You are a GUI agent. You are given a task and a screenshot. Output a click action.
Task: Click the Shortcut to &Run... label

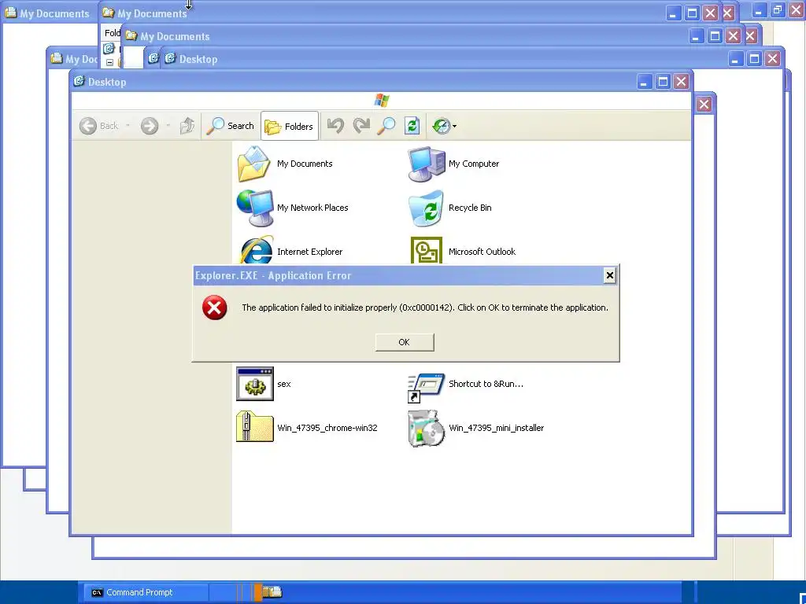click(x=486, y=384)
